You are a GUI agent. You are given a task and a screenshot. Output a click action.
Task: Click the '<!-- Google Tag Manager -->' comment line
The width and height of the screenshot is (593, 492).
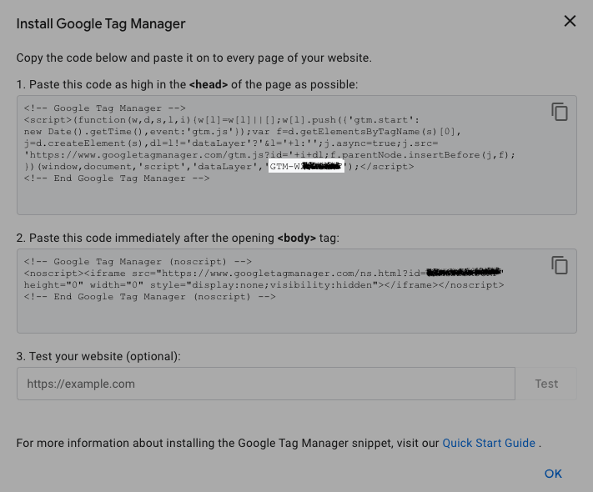(x=105, y=108)
